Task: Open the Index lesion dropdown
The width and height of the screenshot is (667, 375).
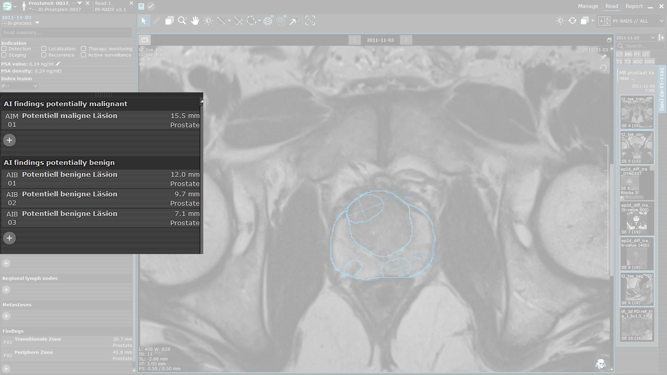Action: coord(20,86)
